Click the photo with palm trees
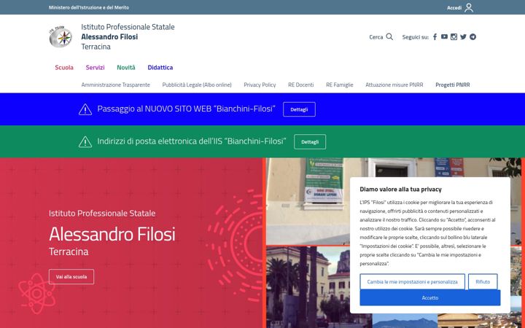525x328 pixels. pyautogui.click(x=308, y=287)
